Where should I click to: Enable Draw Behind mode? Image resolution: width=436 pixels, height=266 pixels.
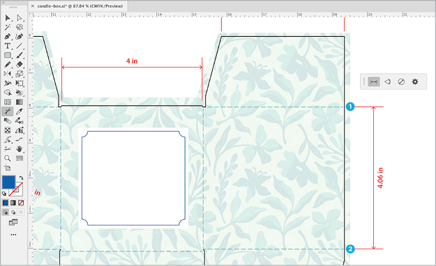[x=13, y=212]
